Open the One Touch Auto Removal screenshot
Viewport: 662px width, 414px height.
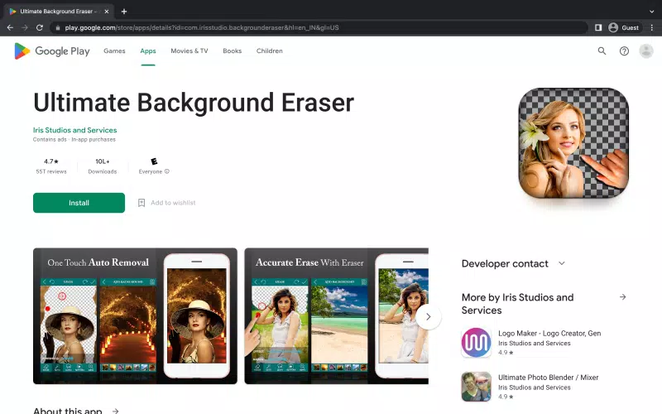(135, 316)
